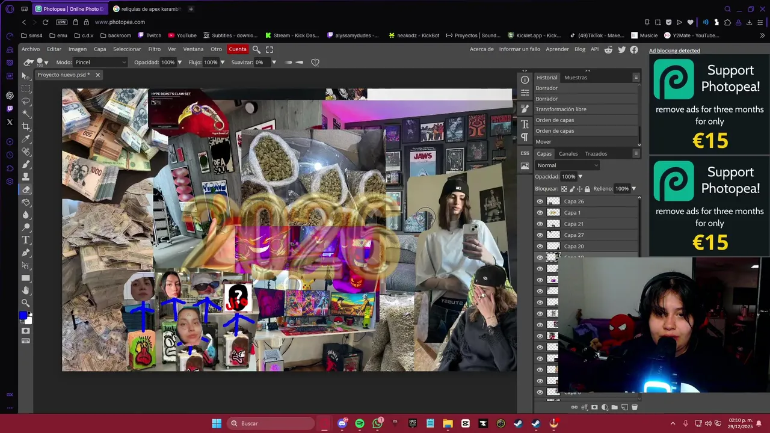Expand the Flujo value arrow
This screenshot has height=433, width=770.
point(222,63)
